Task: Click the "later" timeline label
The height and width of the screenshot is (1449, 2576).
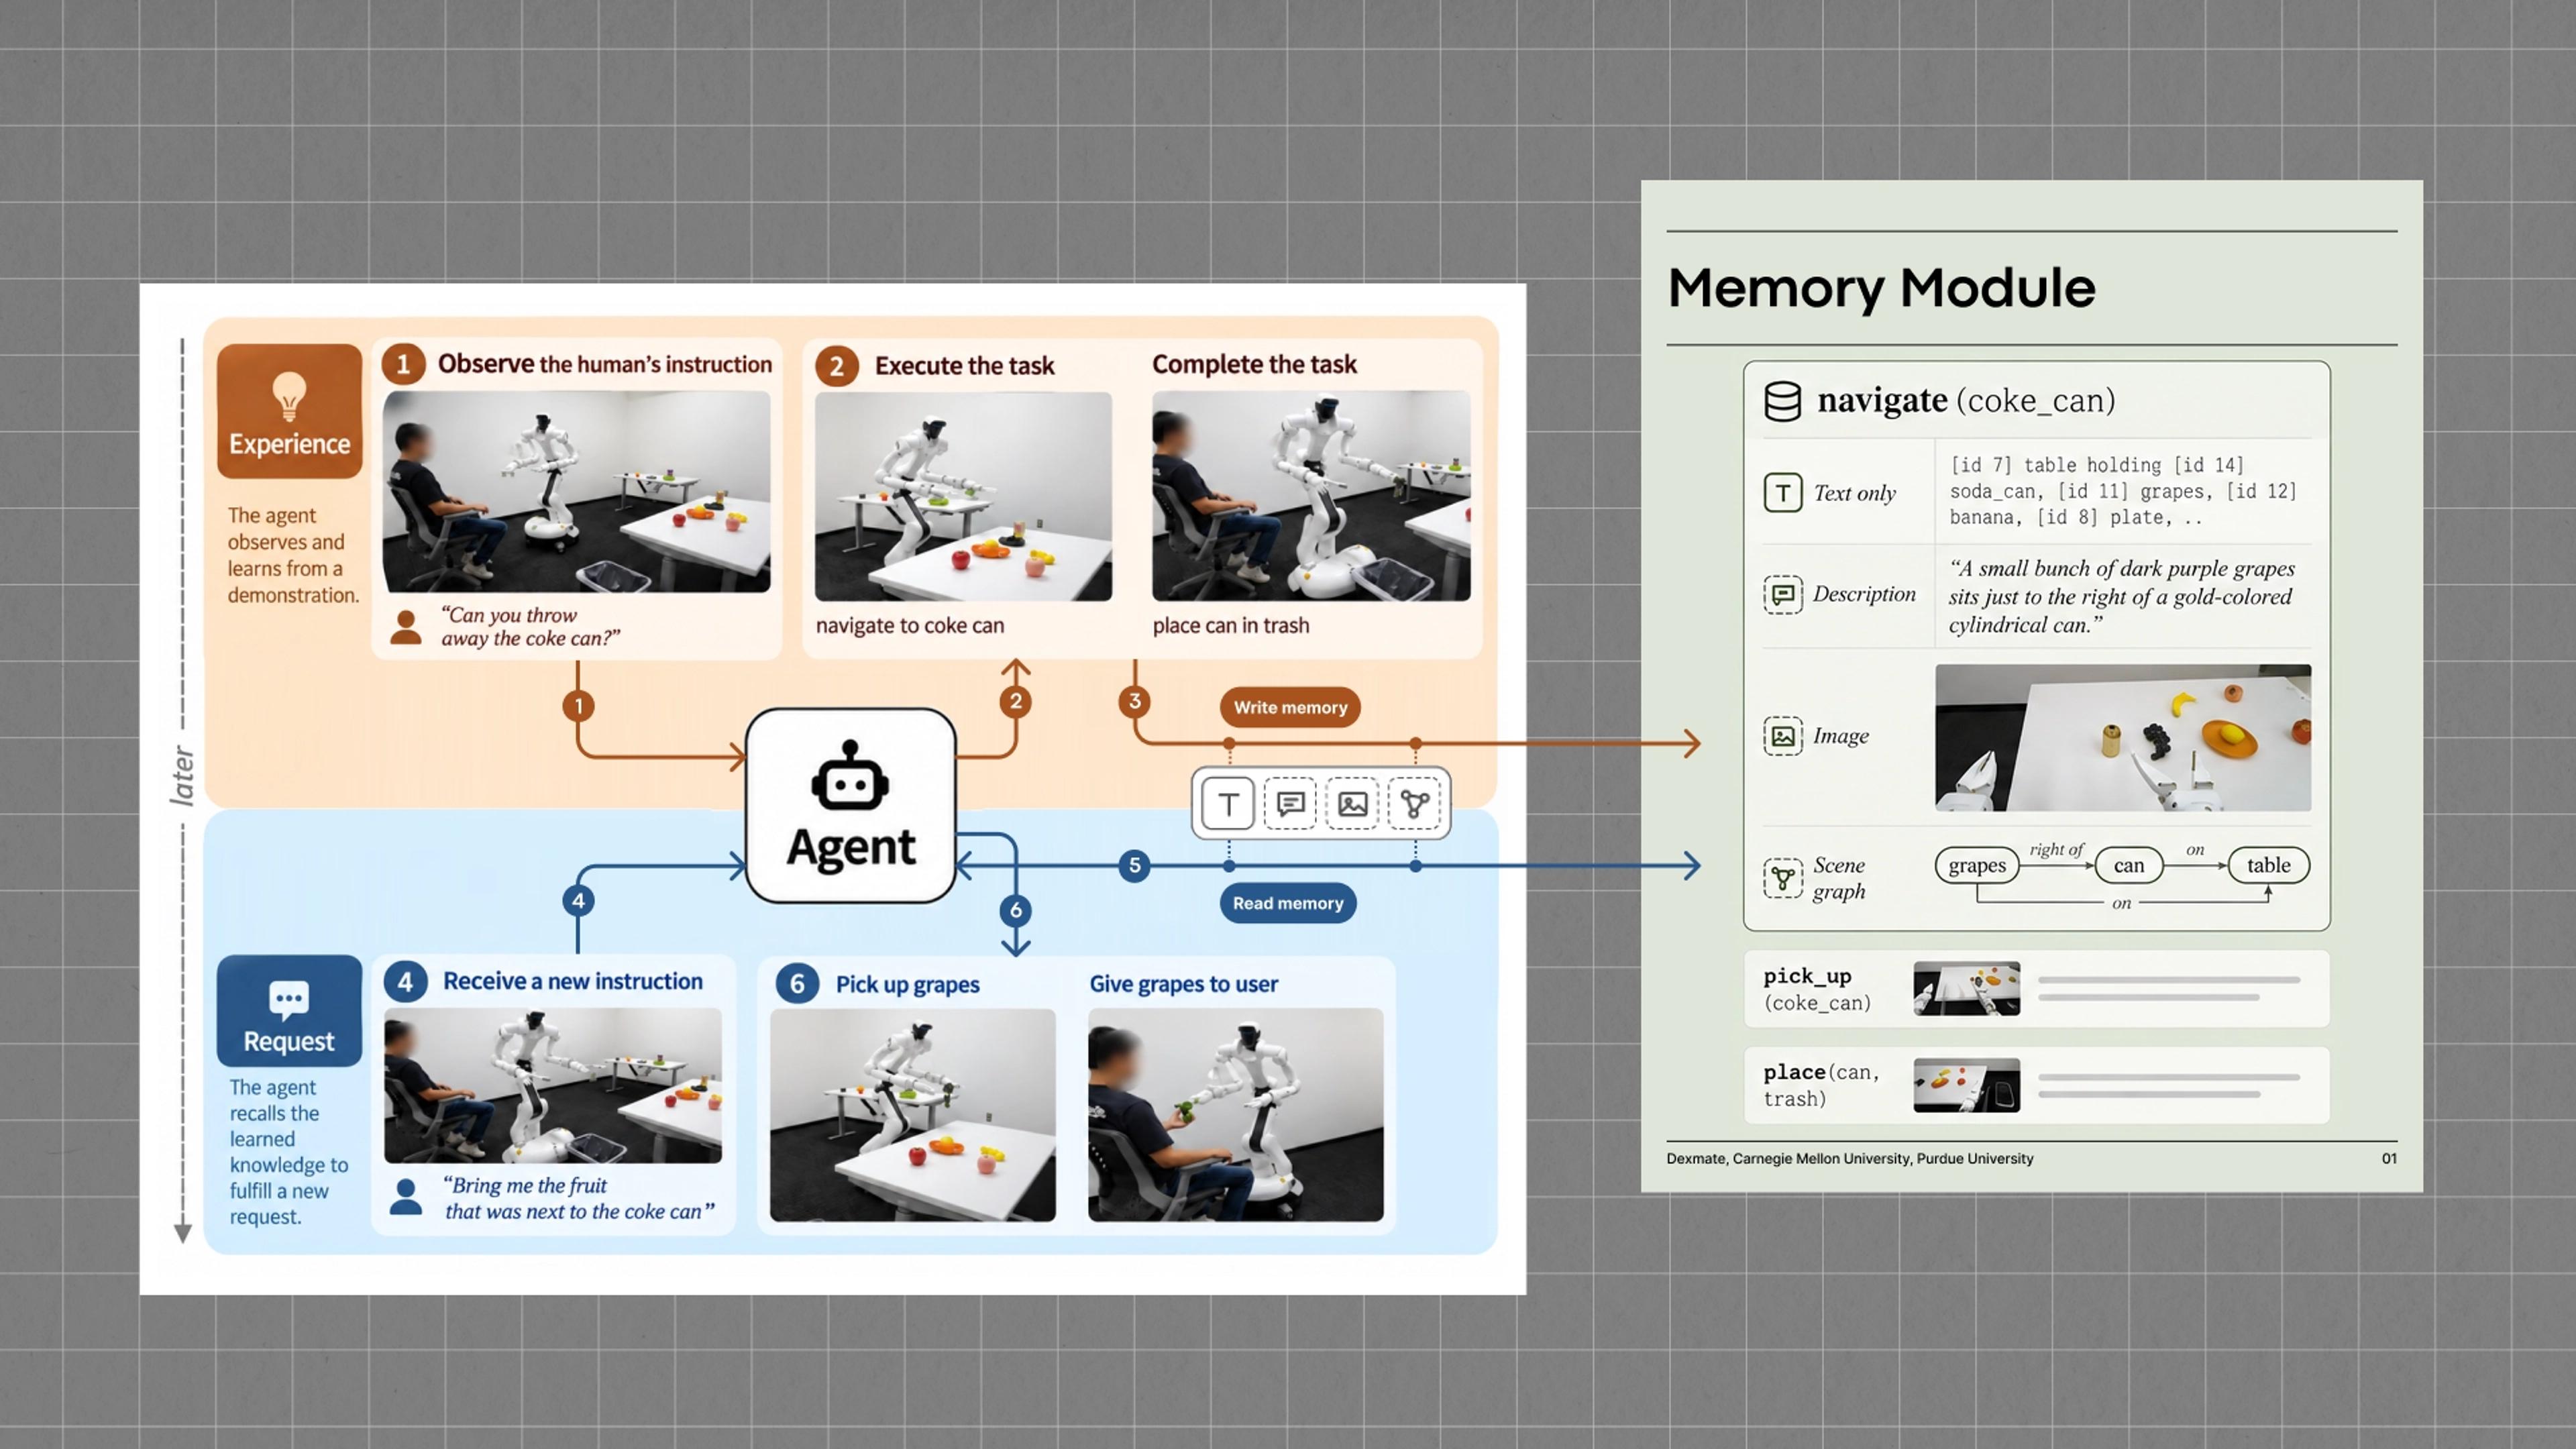Action: coord(182,775)
